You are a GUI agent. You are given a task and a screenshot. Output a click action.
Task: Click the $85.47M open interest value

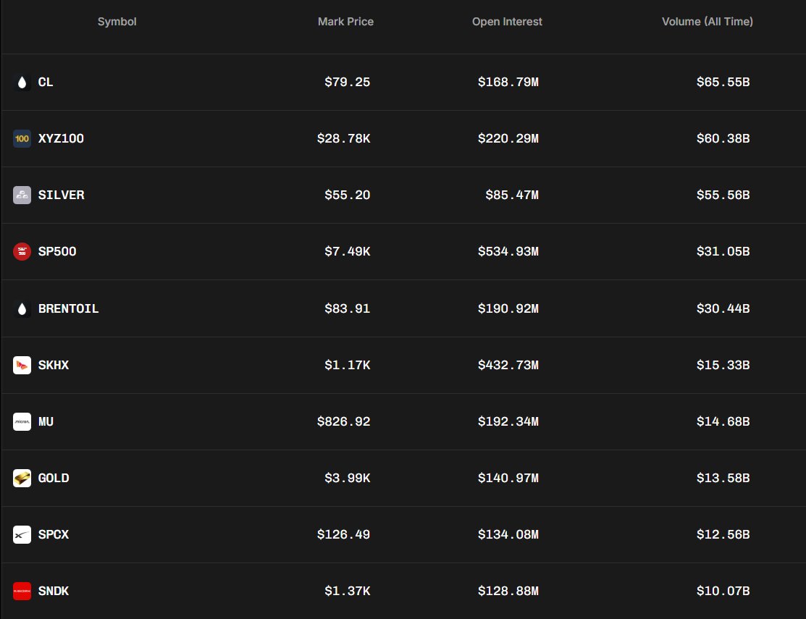(512, 195)
